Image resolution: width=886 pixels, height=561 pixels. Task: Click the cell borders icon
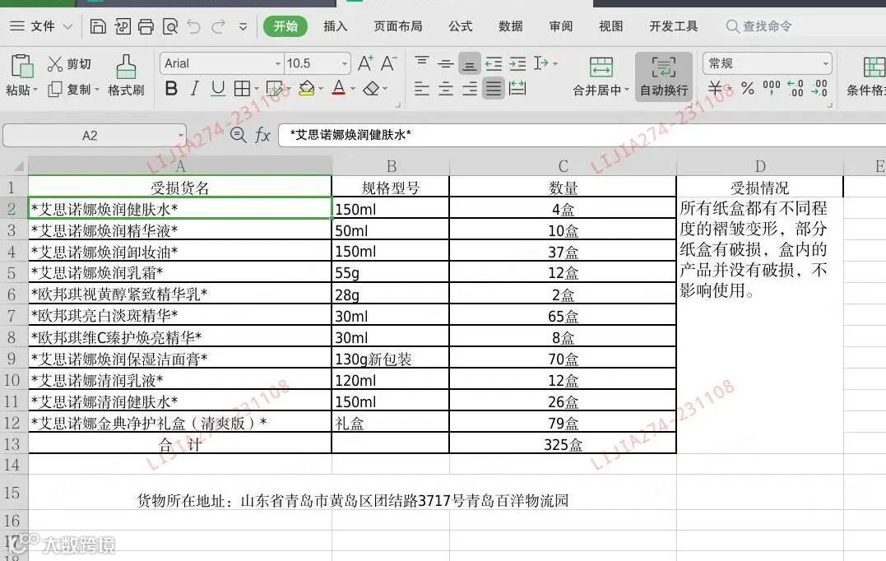(x=242, y=89)
